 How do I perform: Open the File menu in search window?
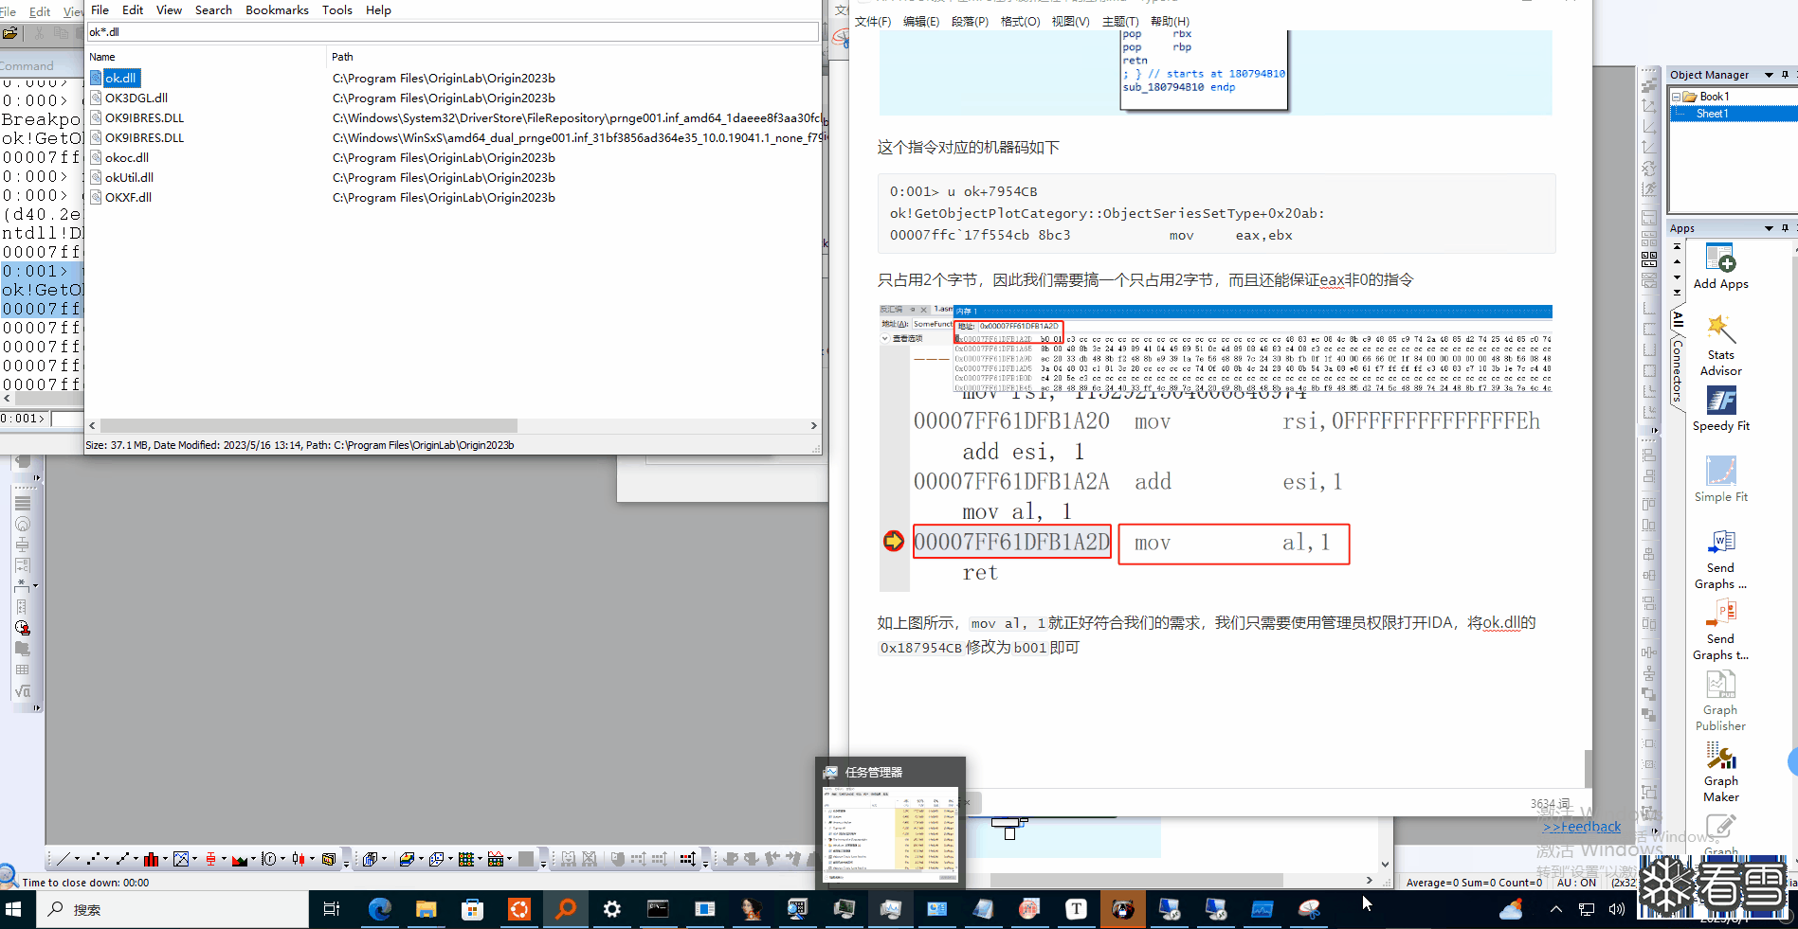pyautogui.click(x=100, y=9)
